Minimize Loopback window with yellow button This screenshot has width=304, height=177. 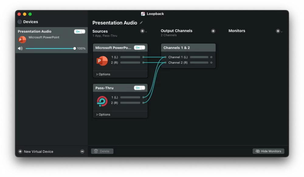(x=25, y=14)
